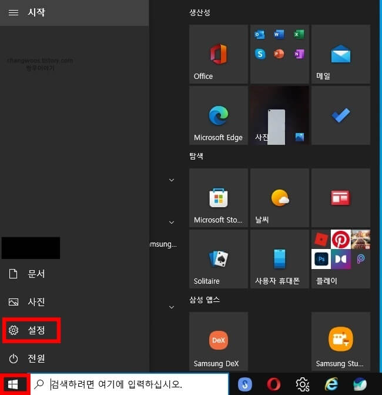Open the Samsung app list entry
Viewport: 382px width, 395px height.
[163, 244]
